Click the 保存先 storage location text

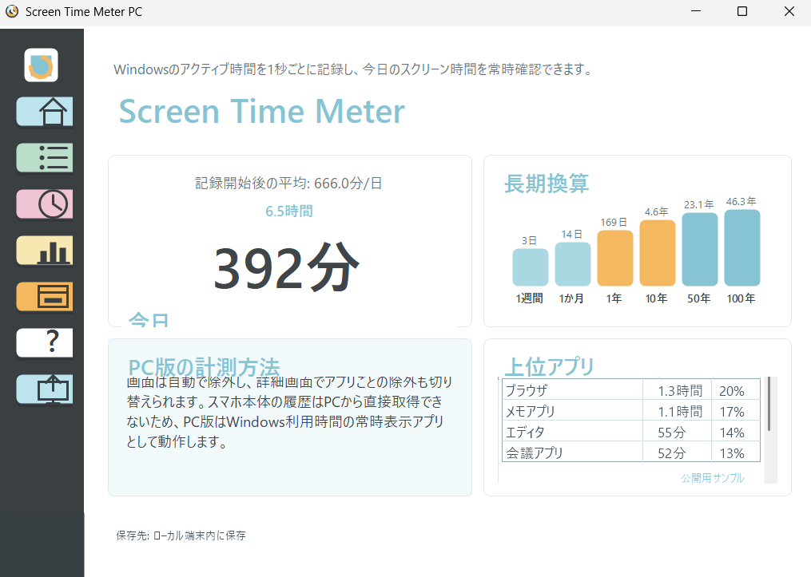tap(181, 536)
